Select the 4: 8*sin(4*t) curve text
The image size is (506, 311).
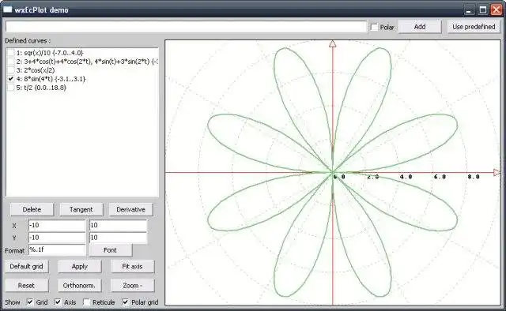pyautogui.click(x=51, y=79)
